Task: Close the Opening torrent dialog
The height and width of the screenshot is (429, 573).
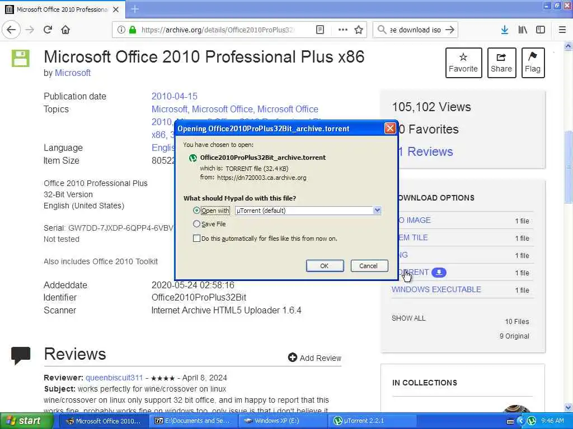Action: 390,128
